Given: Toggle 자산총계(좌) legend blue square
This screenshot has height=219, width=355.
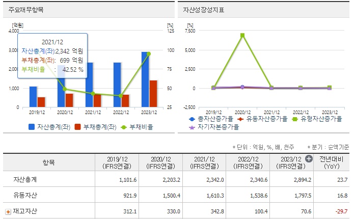Looking at the screenshot, I should pos(32,127).
